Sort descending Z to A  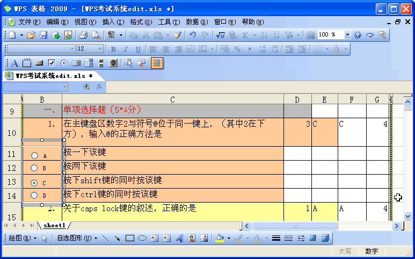click(276, 35)
